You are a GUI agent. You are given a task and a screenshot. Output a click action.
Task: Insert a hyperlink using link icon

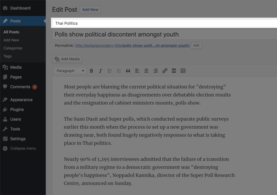(x=165, y=71)
